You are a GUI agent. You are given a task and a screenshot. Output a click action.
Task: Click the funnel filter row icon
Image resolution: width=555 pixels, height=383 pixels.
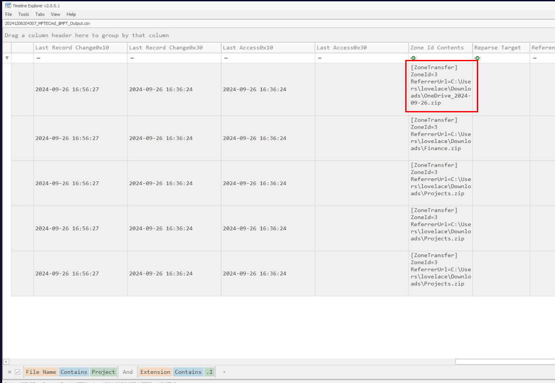click(7, 58)
